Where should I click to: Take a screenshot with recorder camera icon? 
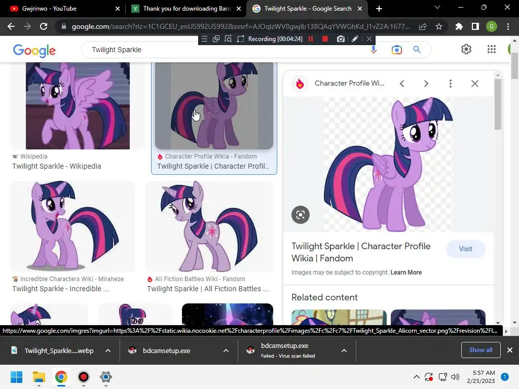click(341, 39)
